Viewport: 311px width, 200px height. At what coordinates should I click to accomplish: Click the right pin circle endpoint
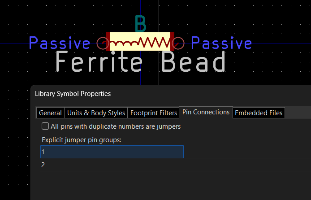tap(178, 43)
